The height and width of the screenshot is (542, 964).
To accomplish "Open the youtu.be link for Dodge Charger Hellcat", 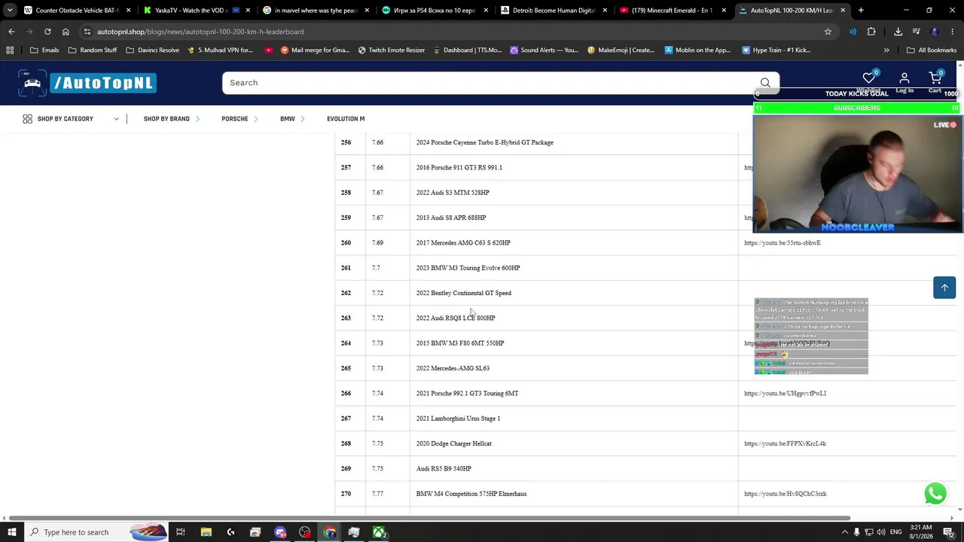I will point(785,444).
